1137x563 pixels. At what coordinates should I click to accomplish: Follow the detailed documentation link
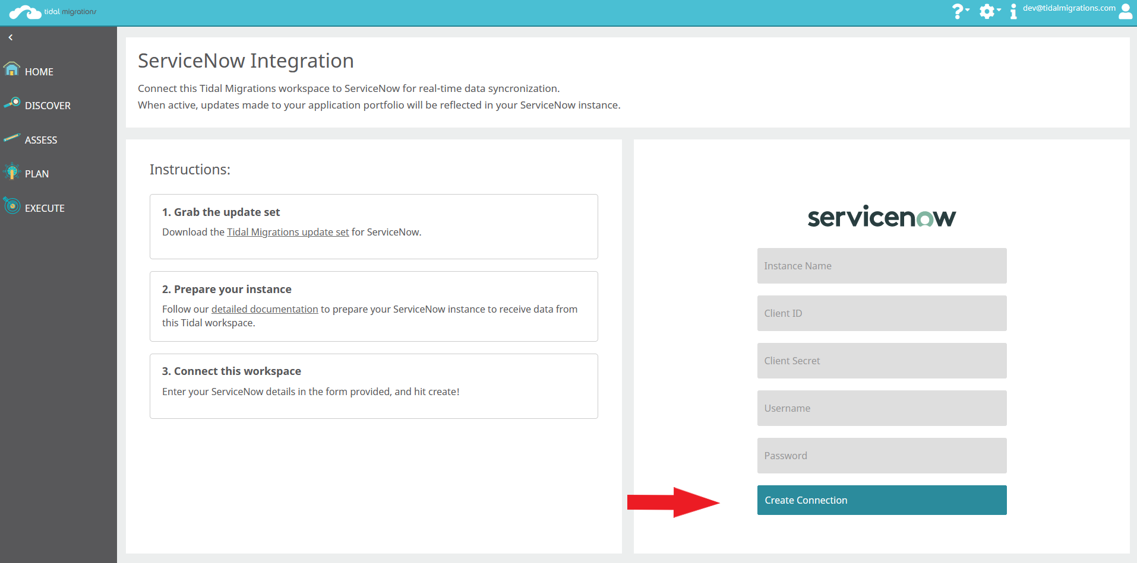tap(264, 309)
